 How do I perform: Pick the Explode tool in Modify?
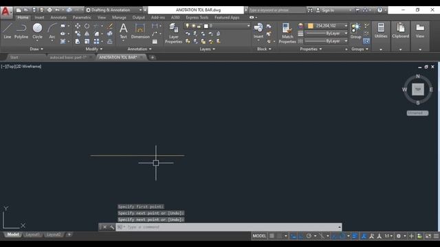pos(110,34)
